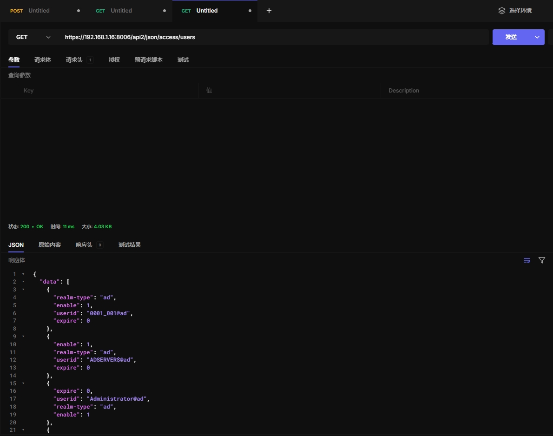The width and height of the screenshot is (553, 436).
Task: Close the active GET Untitled tab dot
Action: (250, 11)
